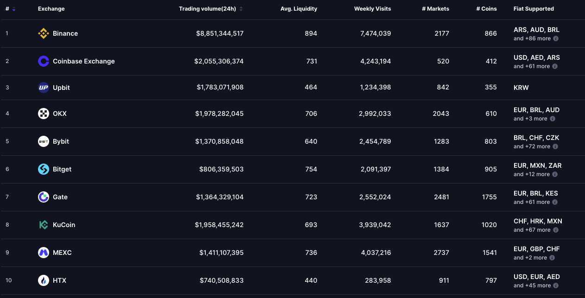Click the Gate logo icon
Image resolution: width=585 pixels, height=298 pixels.
[x=44, y=197]
